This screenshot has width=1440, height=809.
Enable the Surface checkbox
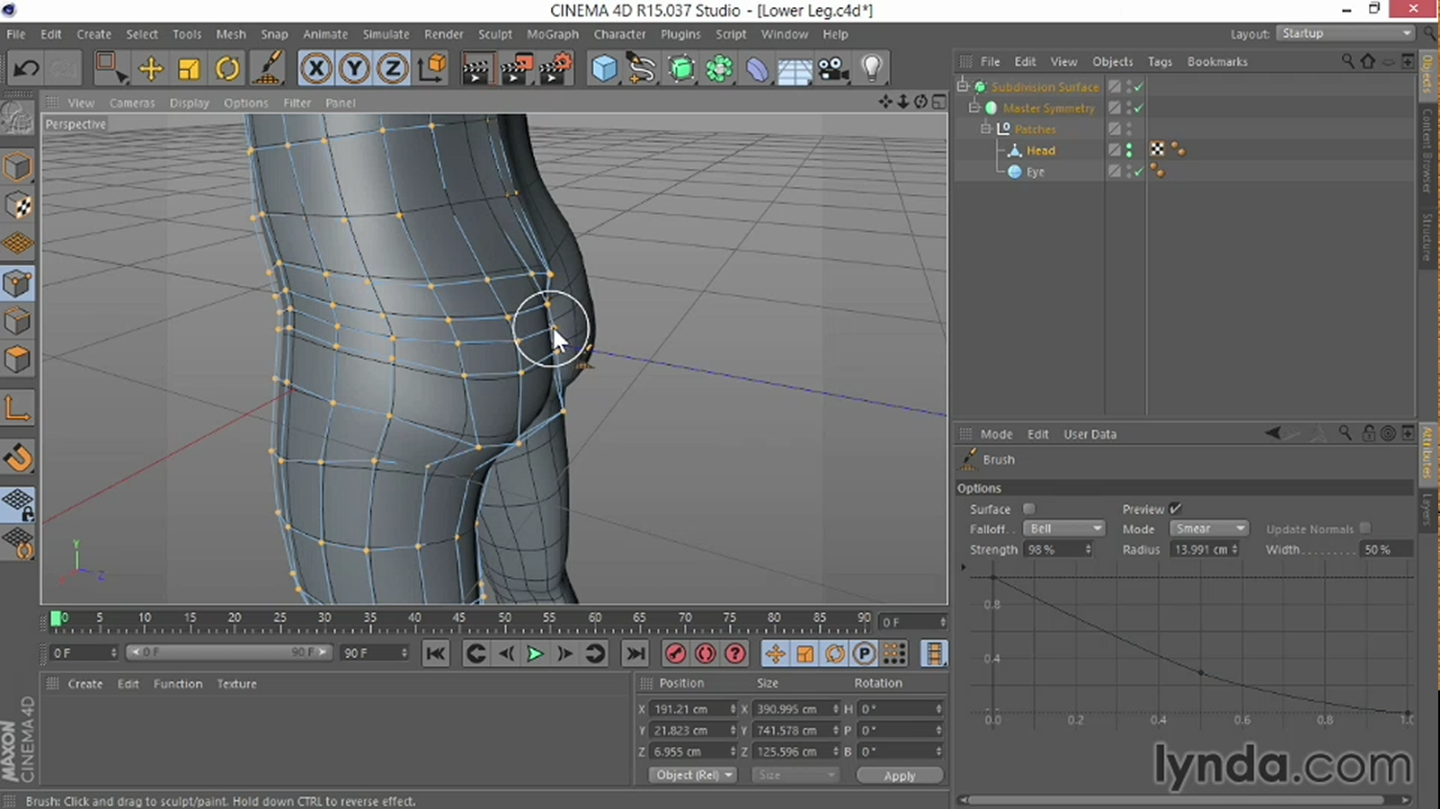coord(1029,509)
